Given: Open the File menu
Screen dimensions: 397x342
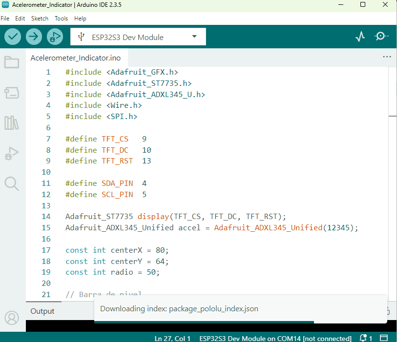Looking at the screenshot, I should (x=5, y=19).
